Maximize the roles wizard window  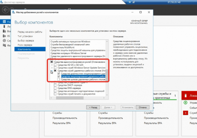pos(141,12)
